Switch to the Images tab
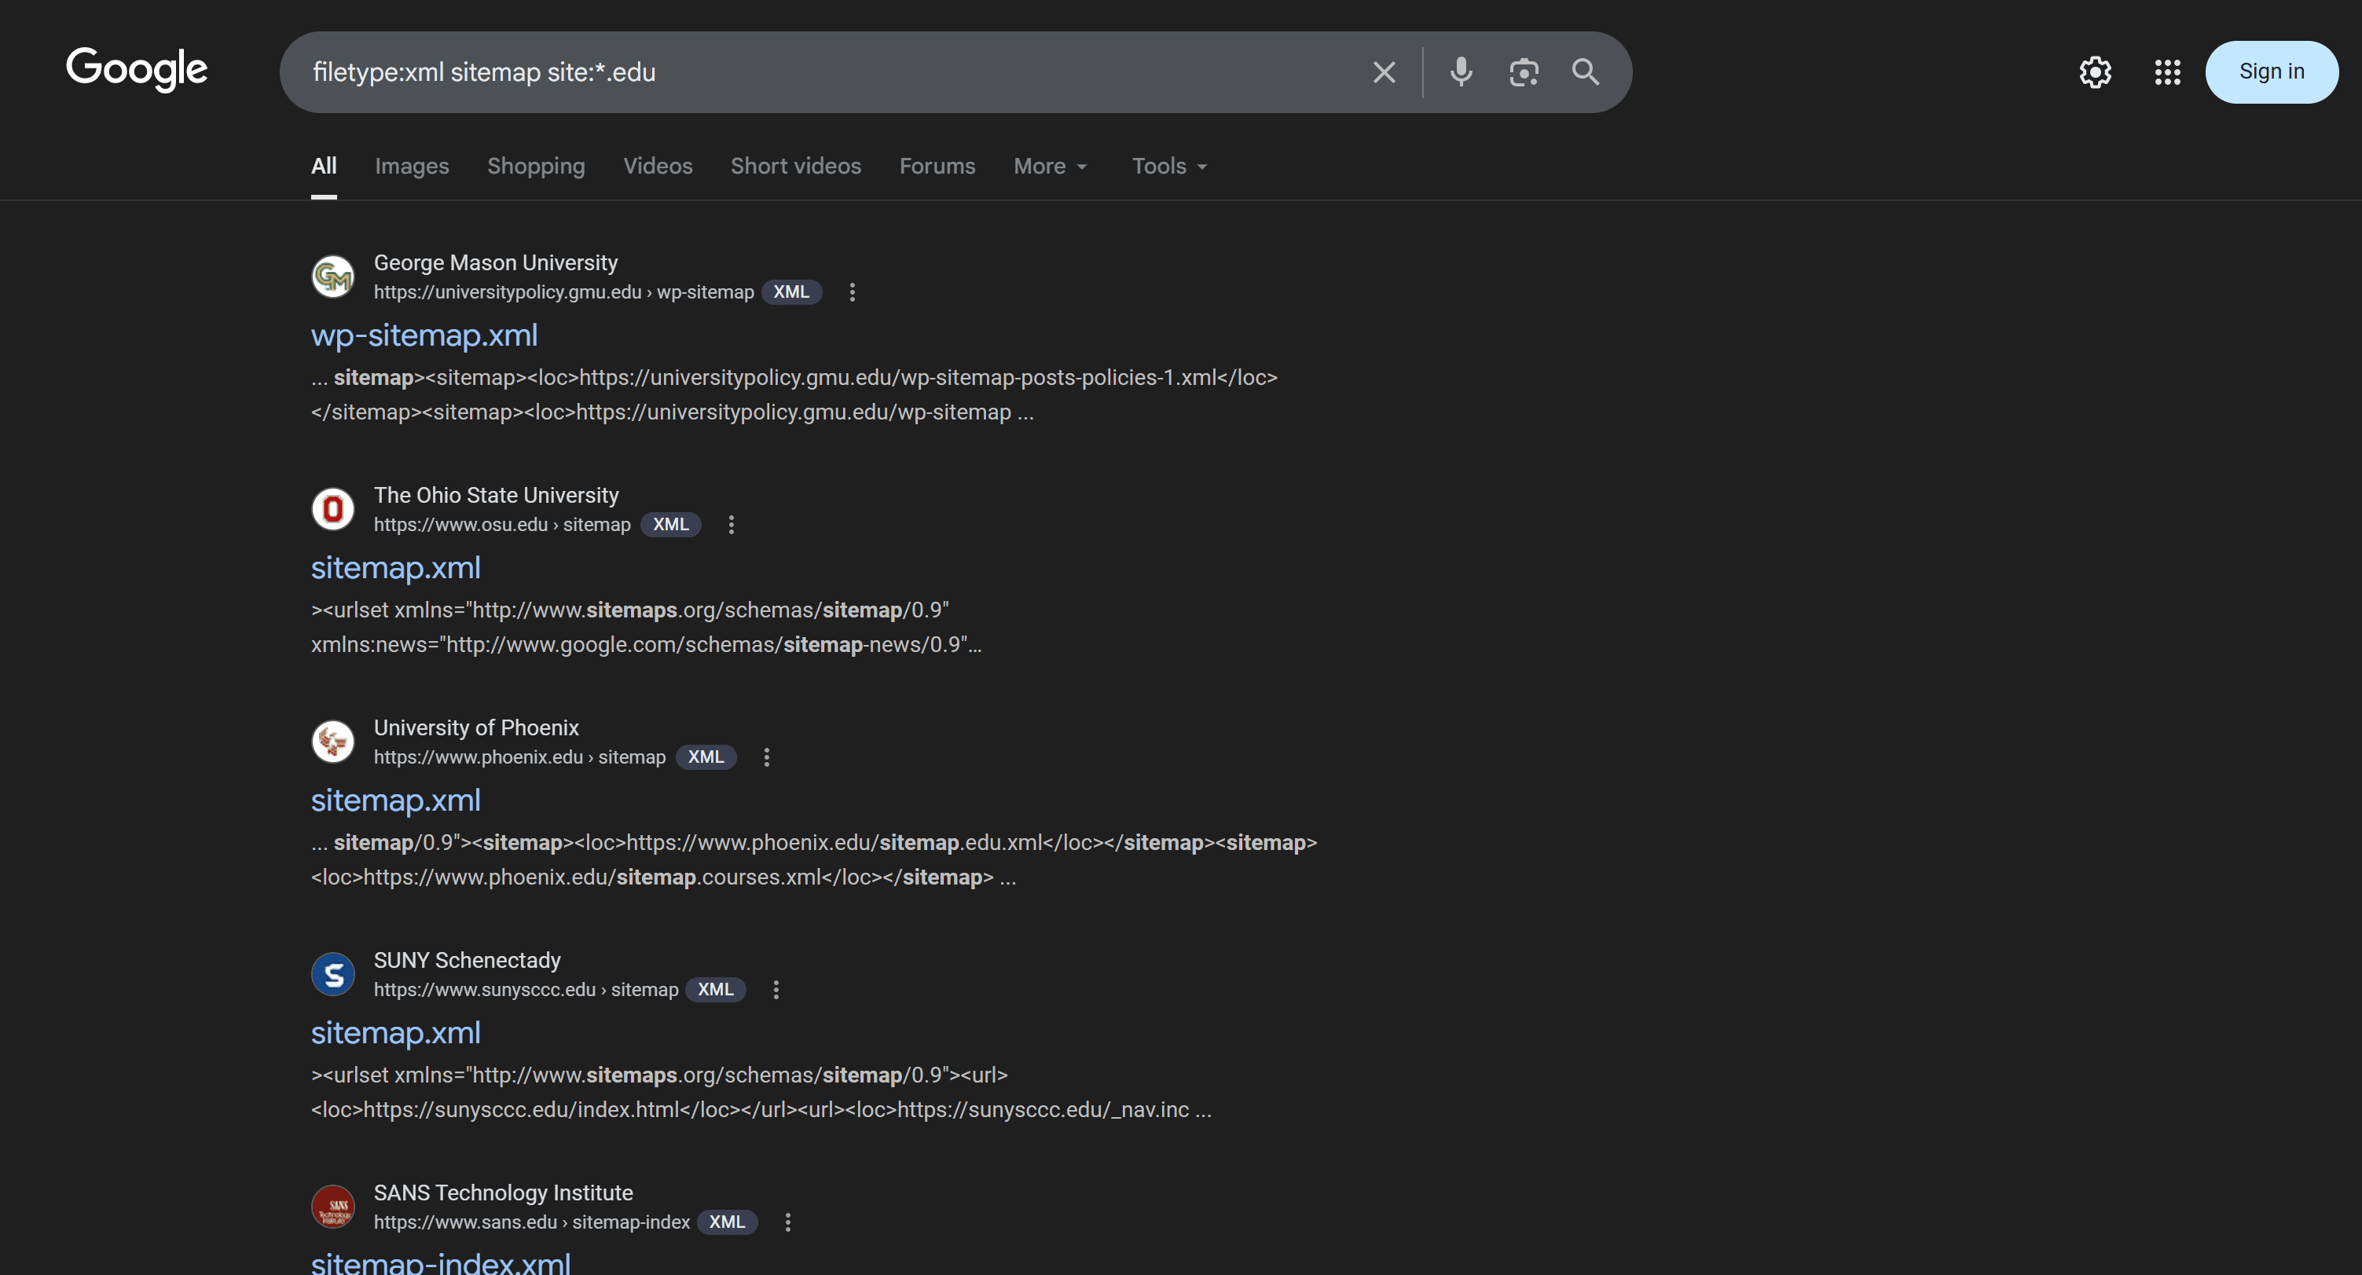2362x1275 pixels. pos(411,166)
